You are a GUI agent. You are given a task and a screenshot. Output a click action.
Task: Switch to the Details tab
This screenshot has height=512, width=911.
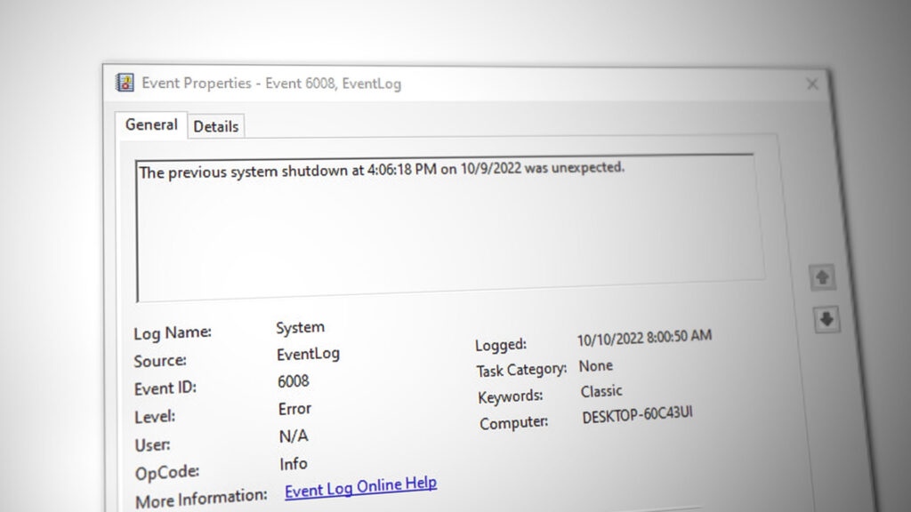click(216, 126)
